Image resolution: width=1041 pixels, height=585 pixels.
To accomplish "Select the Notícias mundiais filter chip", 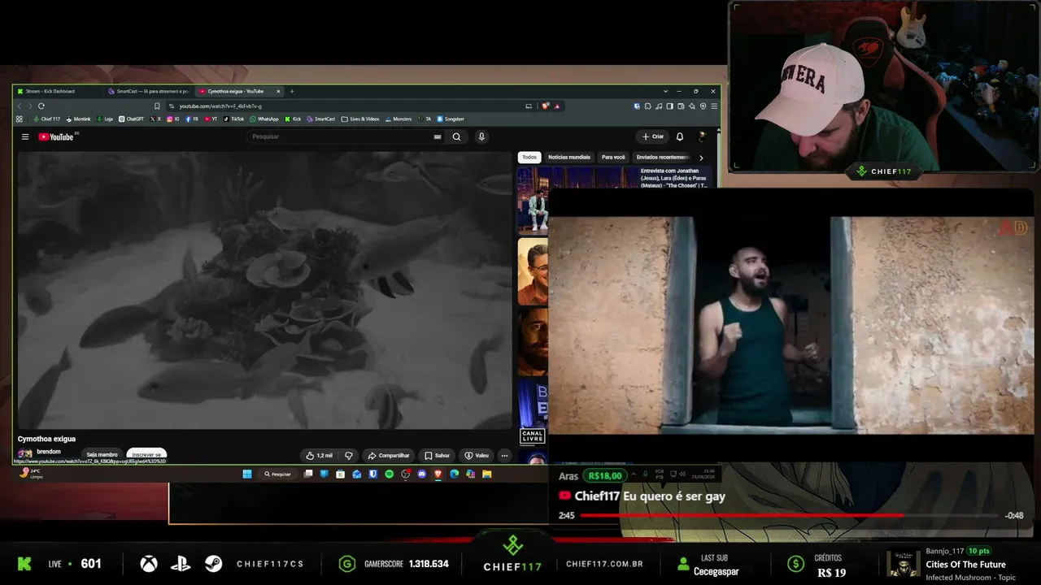I will click(x=569, y=157).
